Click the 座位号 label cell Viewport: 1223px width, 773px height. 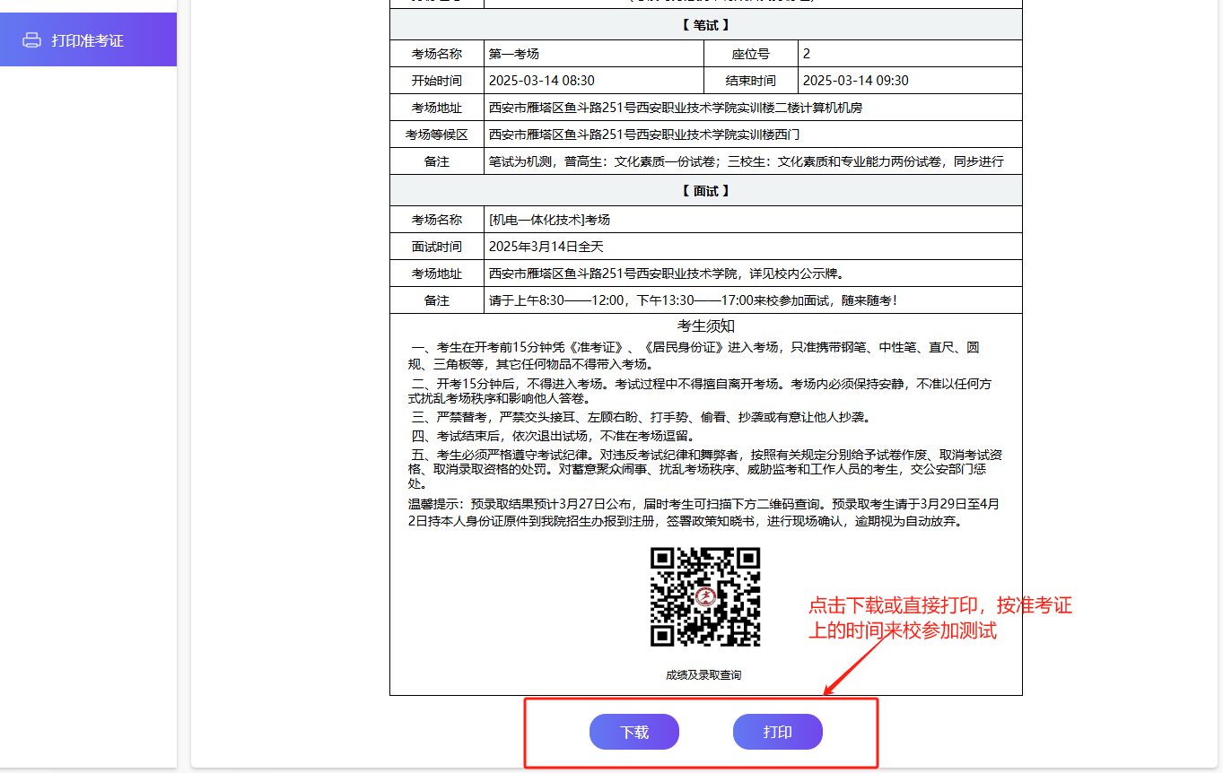pyautogui.click(x=750, y=54)
